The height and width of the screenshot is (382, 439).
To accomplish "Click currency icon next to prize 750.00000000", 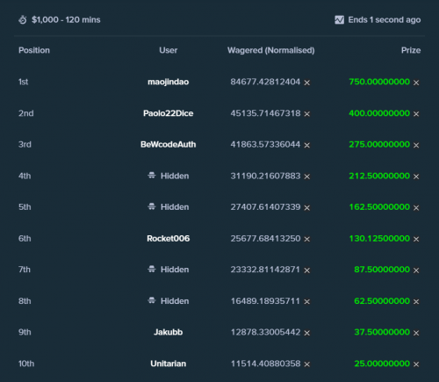I will pyautogui.click(x=416, y=83).
